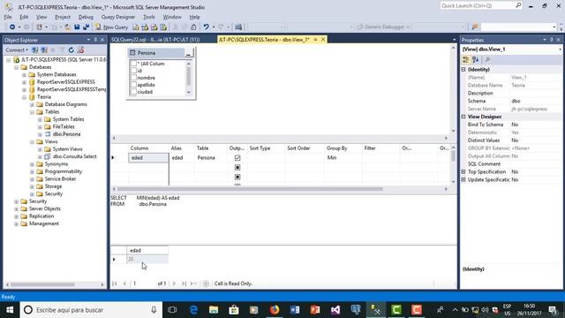Expand the Server Objects node

point(16,209)
